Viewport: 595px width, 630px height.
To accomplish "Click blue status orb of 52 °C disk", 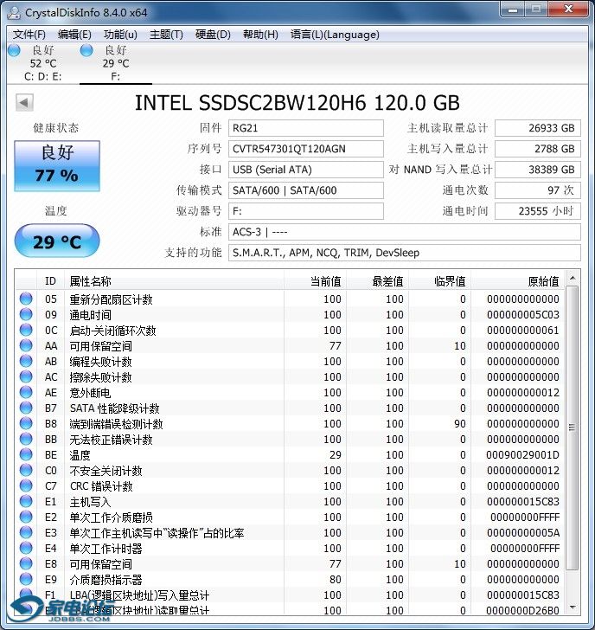I will click(x=14, y=50).
